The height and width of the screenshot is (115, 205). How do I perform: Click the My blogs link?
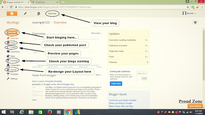[13, 23]
